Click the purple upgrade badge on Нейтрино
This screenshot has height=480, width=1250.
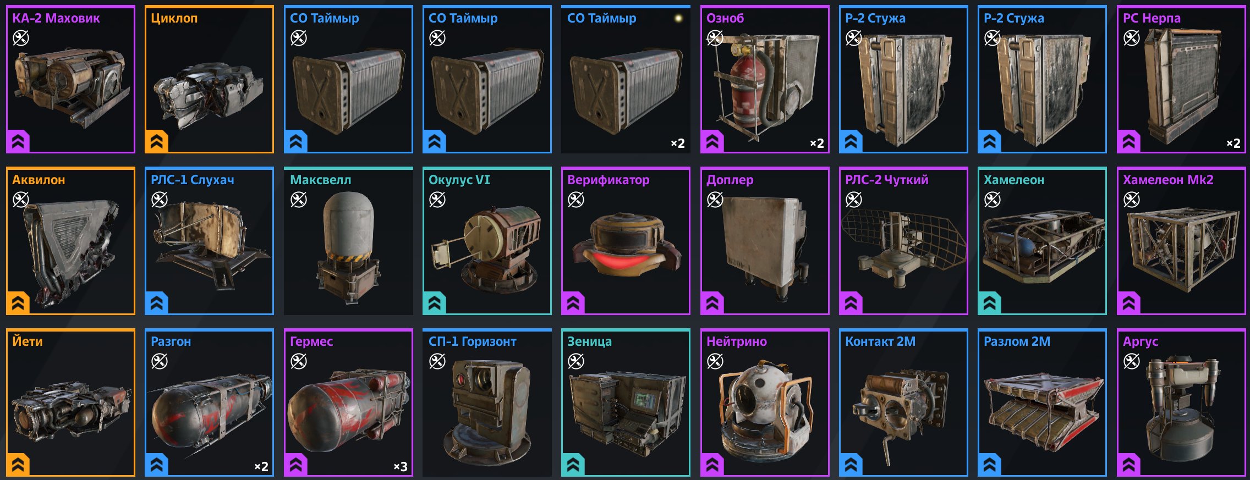(712, 465)
